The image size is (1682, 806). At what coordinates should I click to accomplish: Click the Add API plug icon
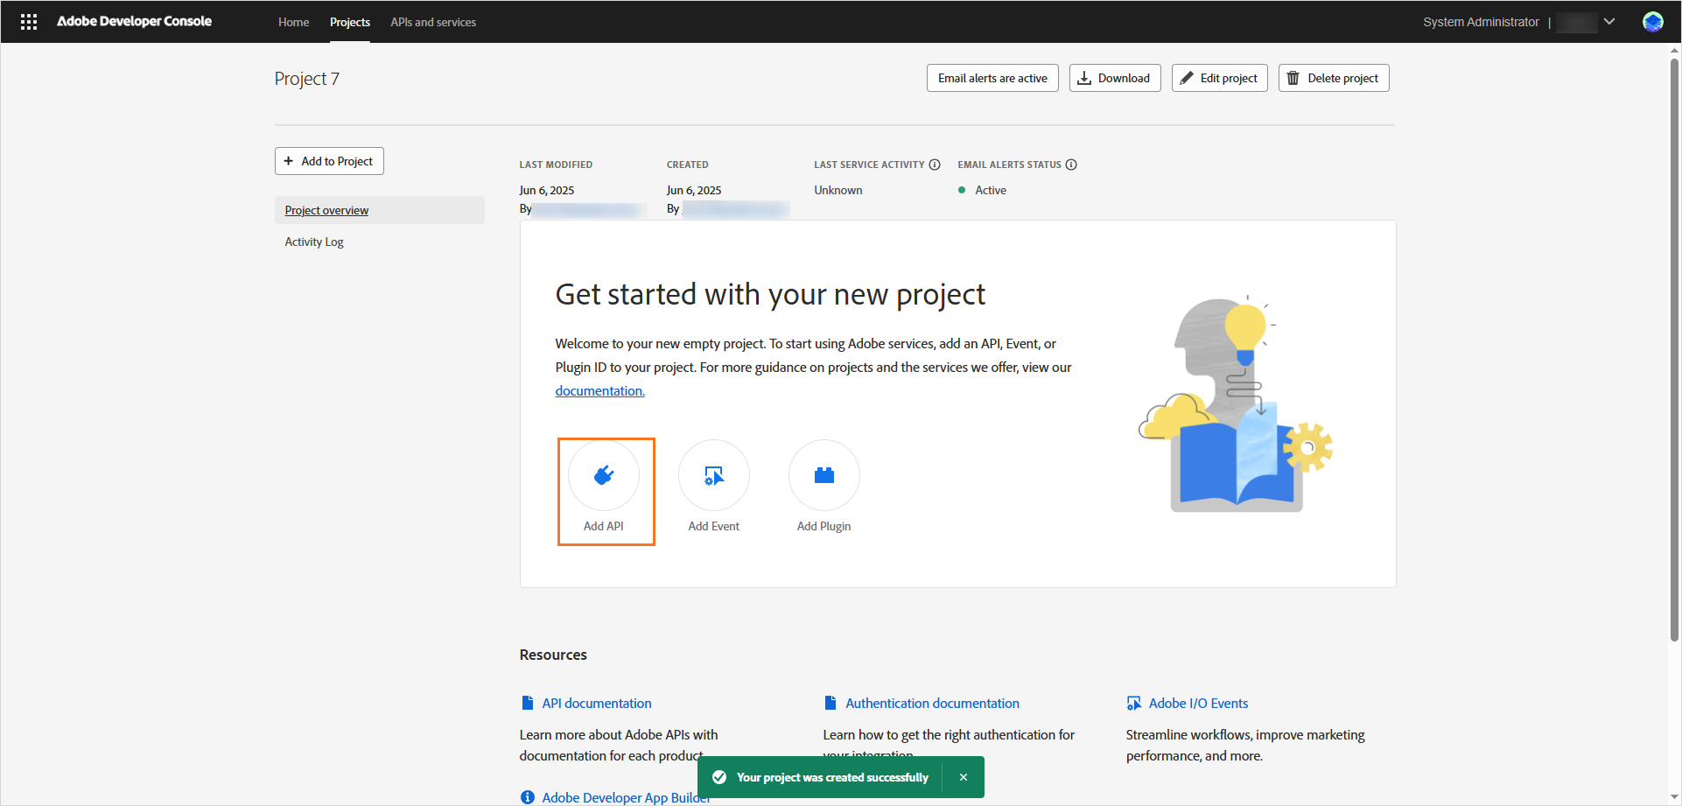604,475
